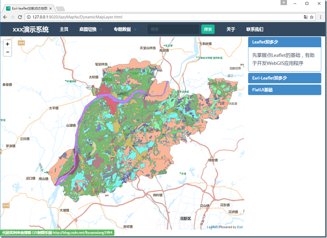Expand the 专题数据 dropdown arrow

coord(135,30)
